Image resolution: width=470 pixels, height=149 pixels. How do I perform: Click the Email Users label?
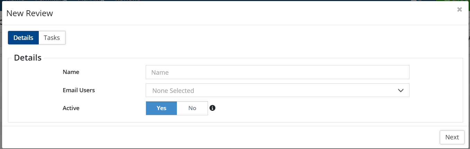79,90
